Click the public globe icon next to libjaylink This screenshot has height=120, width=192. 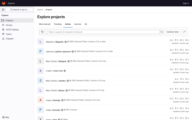(x=66, y=42)
